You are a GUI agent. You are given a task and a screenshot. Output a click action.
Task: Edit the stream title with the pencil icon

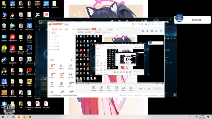117,29
